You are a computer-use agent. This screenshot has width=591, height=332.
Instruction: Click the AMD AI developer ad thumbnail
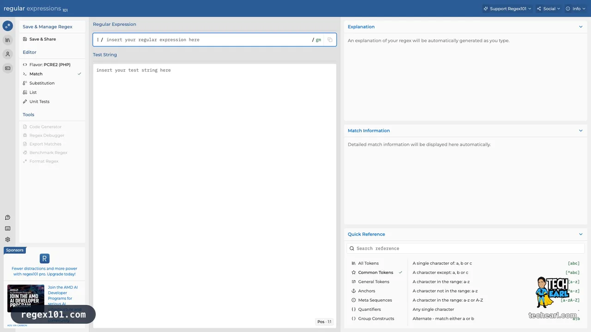[26, 298]
